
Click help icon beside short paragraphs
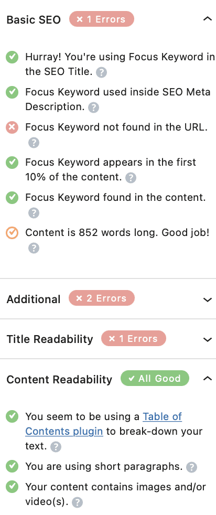(x=191, y=467)
